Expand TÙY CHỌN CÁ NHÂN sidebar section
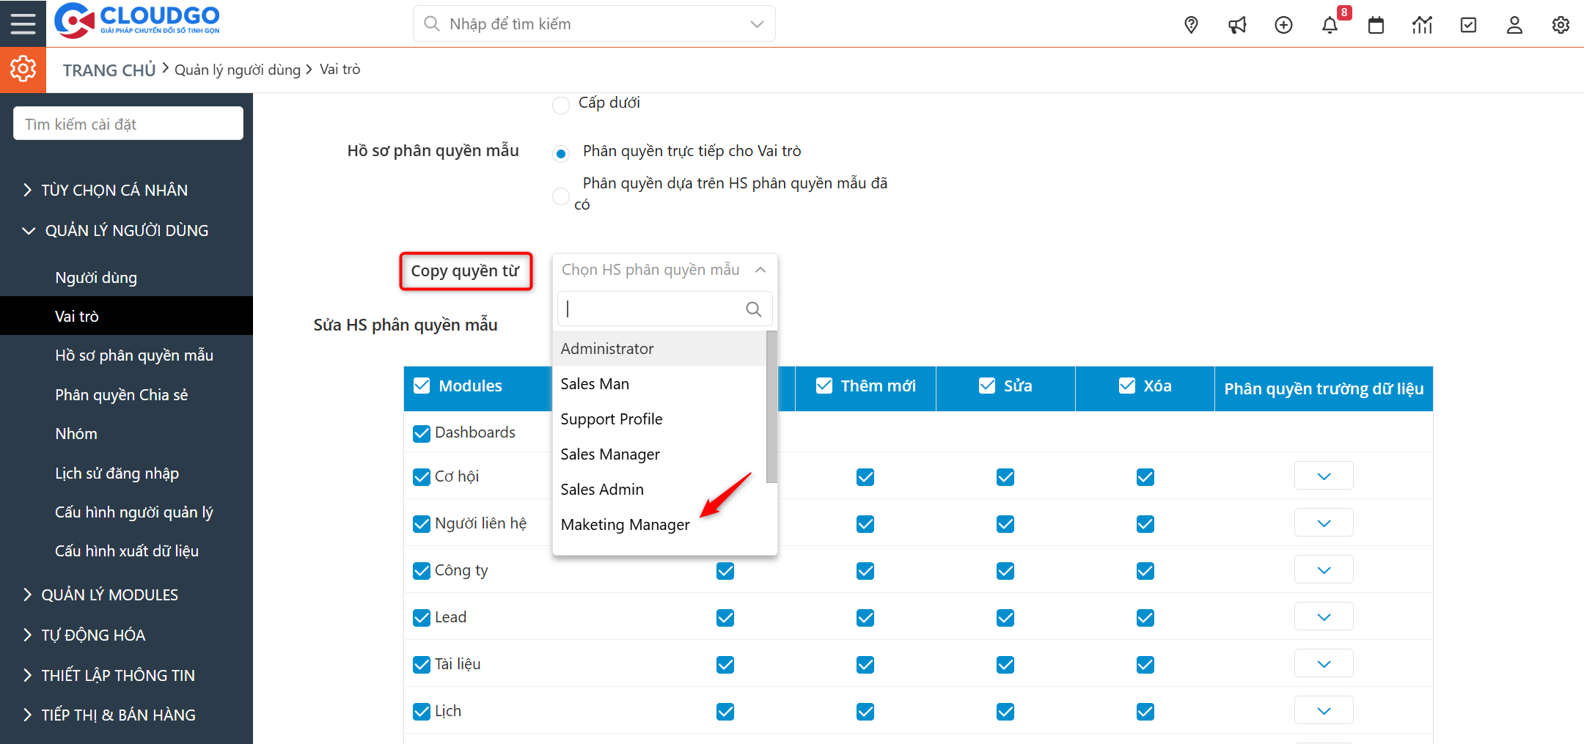 (114, 190)
